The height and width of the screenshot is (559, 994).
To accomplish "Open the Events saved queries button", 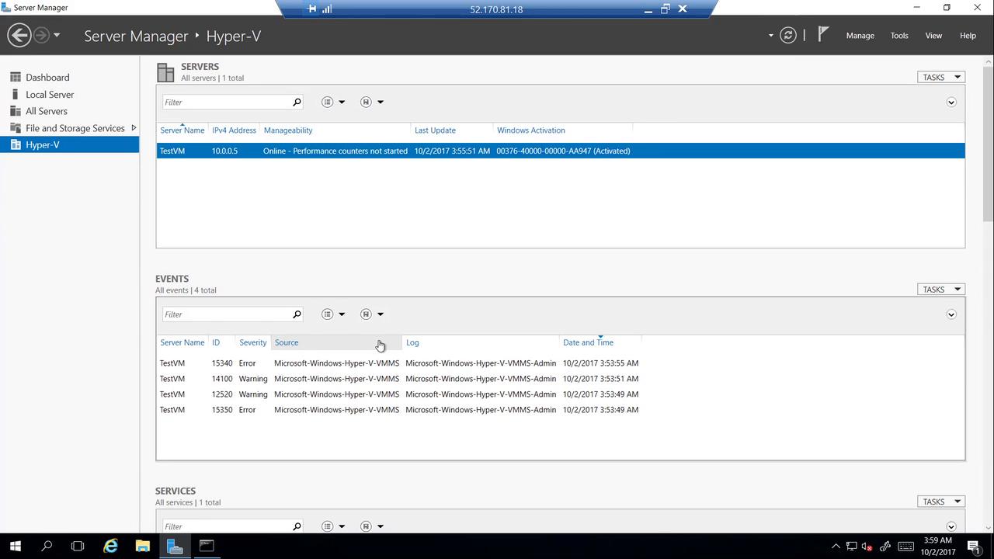I will [372, 314].
